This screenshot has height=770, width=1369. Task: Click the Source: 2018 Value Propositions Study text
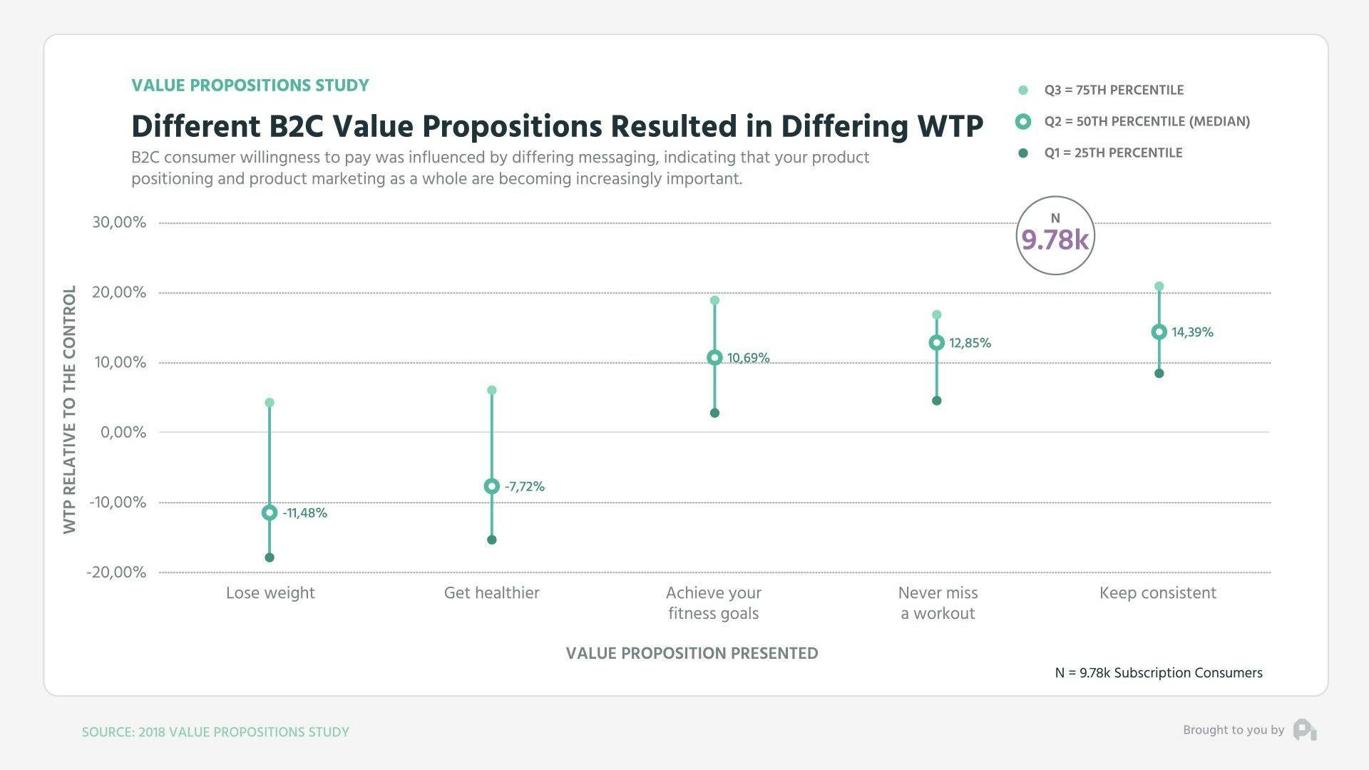(215, 732)
